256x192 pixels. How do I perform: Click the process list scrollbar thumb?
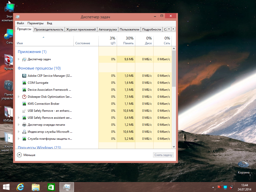click(x=174, y=68)
